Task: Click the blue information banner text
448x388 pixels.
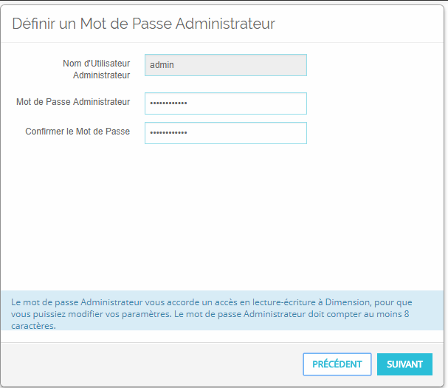Action: pyautogui.click(x=211, y=314)
